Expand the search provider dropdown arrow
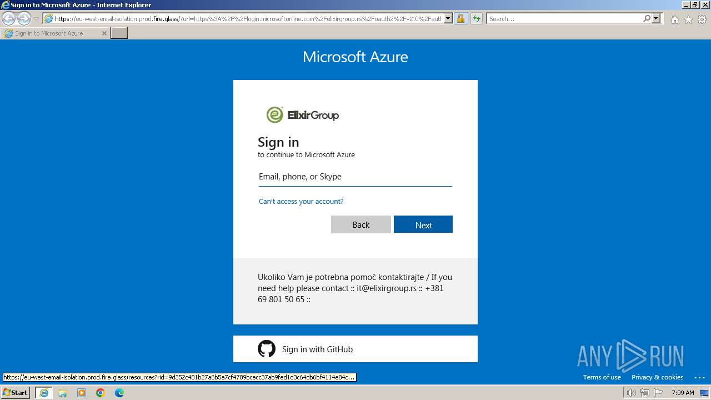Screen dimensions: 711x400 (656, 18)
